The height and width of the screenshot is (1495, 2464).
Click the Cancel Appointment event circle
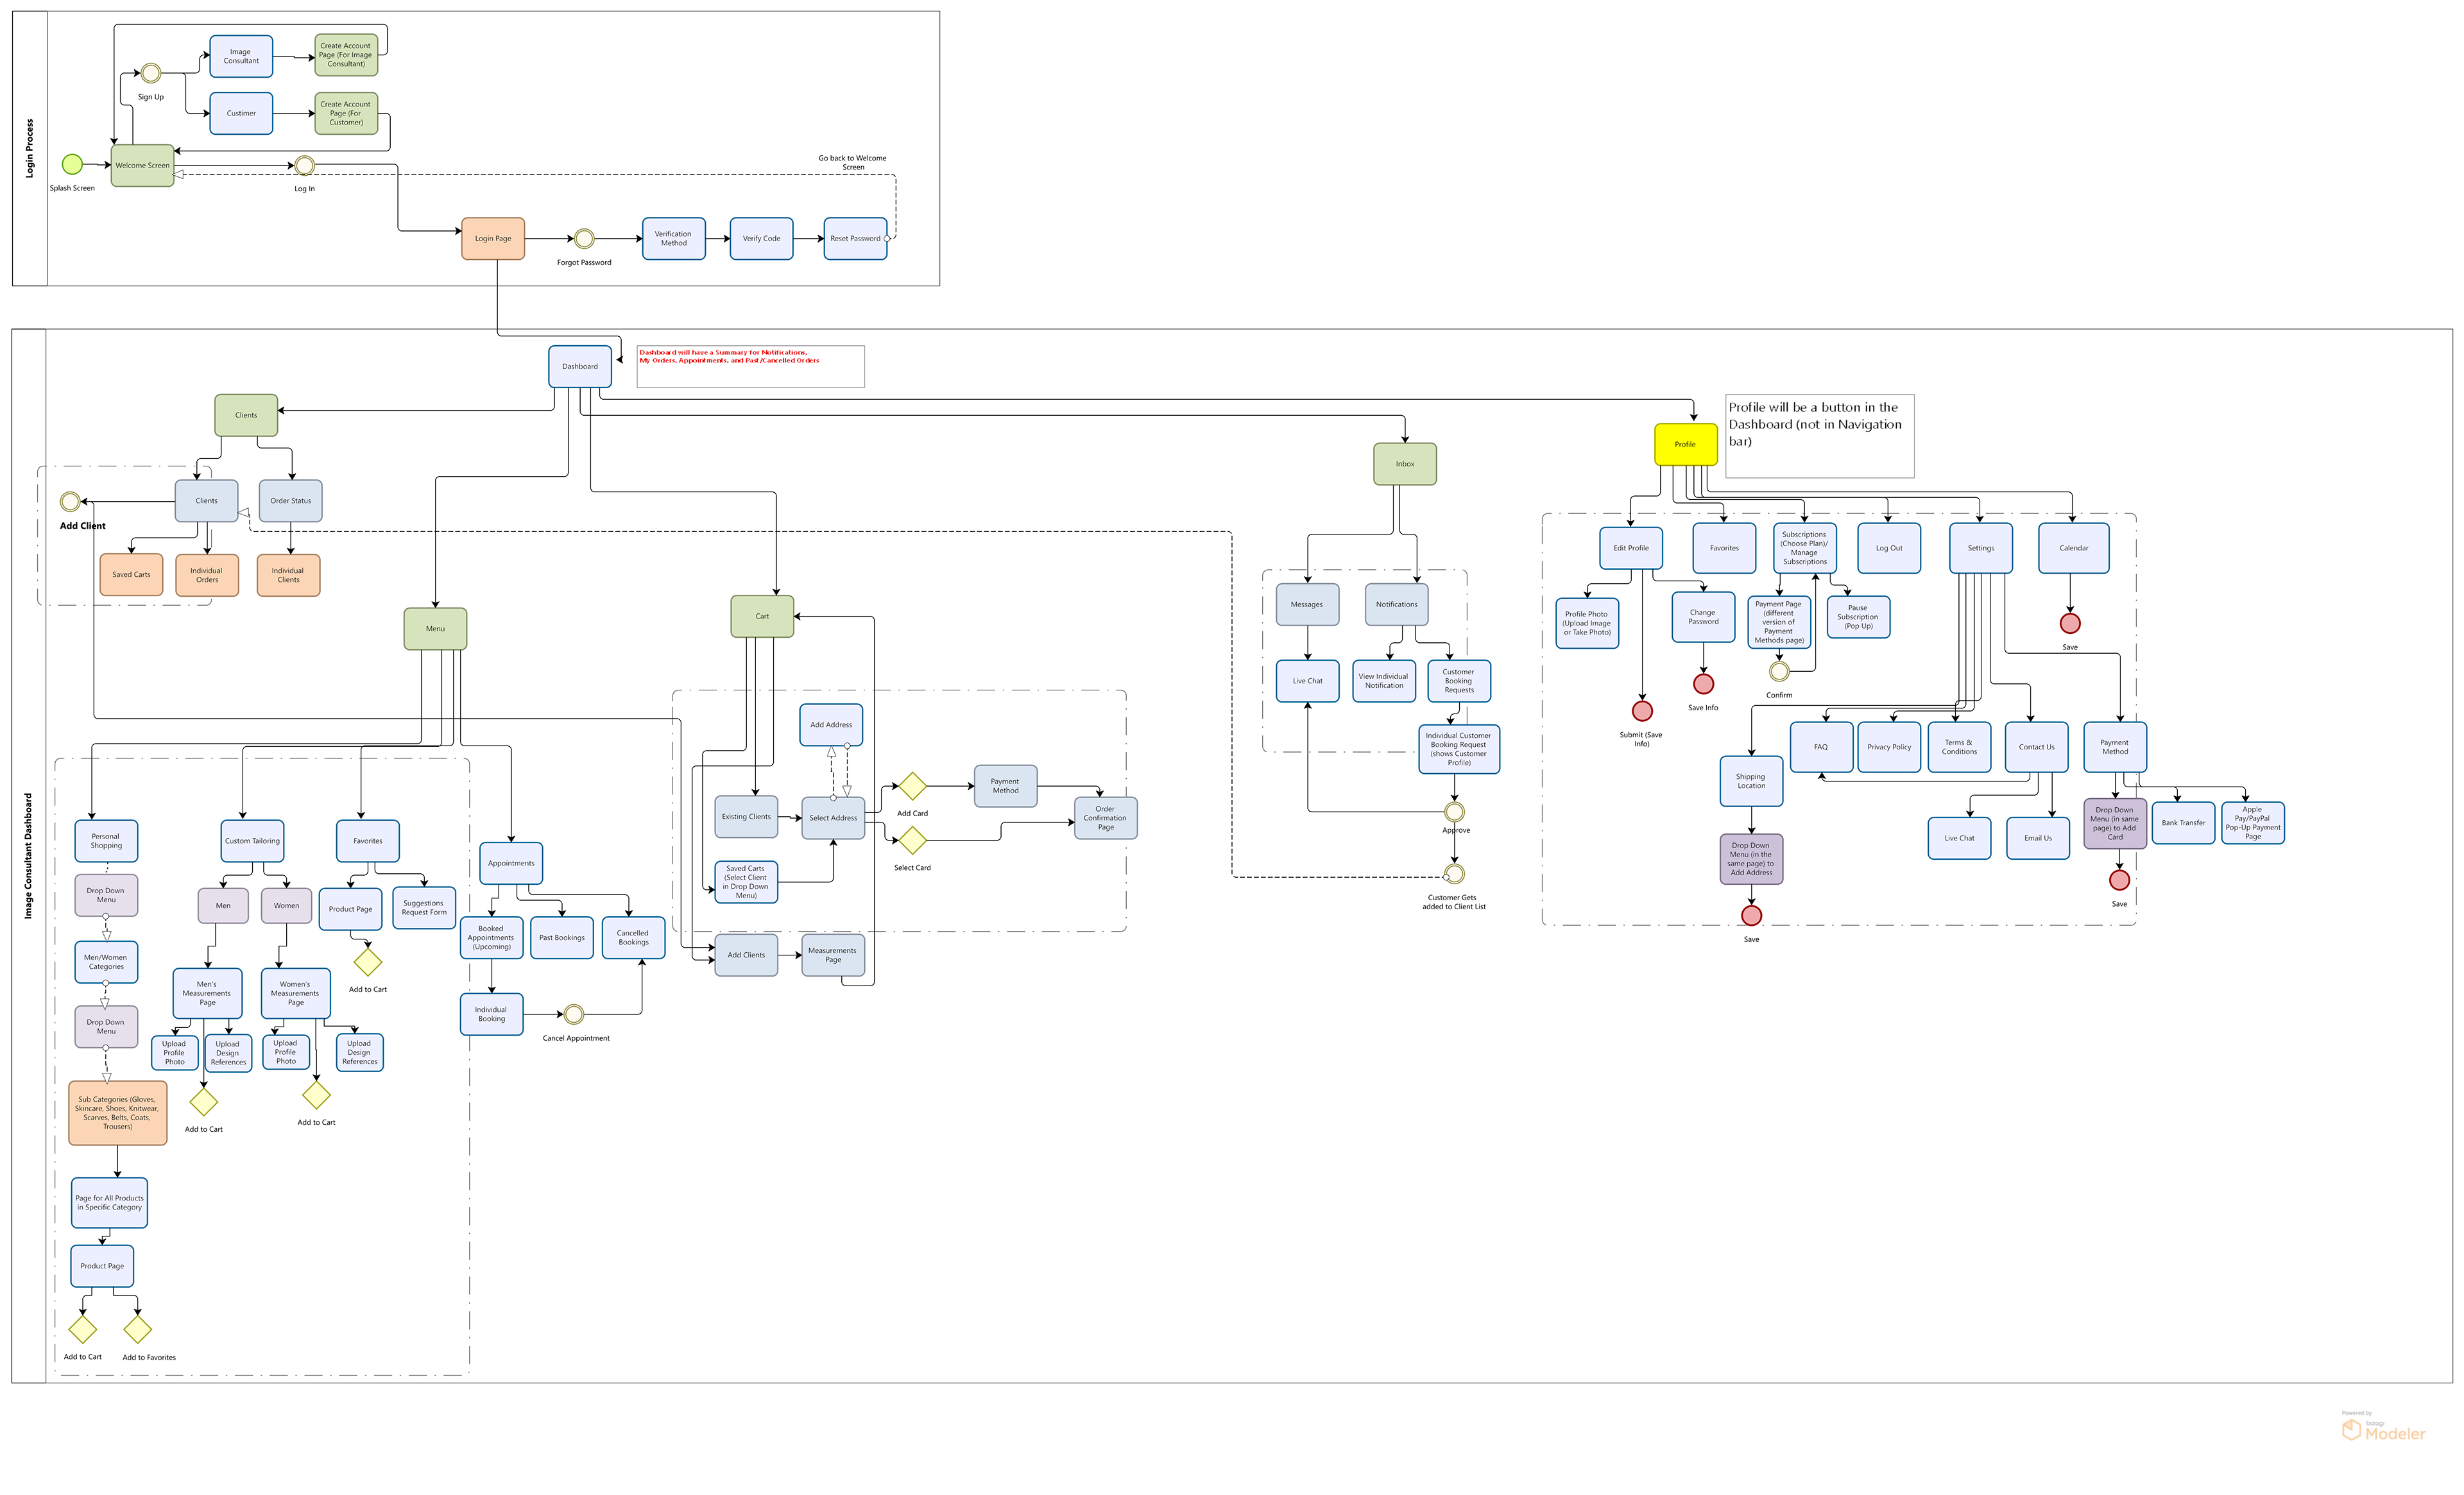[574, 1015]
